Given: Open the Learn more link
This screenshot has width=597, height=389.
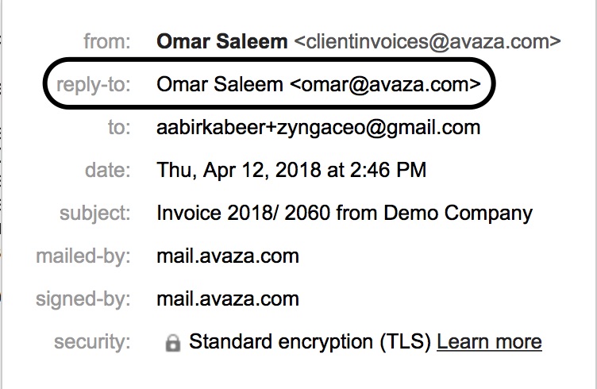Looking at the screenshot, I should coord(489,341).
